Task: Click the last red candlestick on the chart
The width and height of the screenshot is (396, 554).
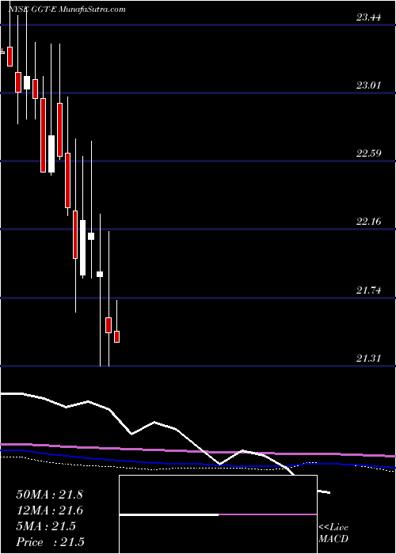Action: [116, 336]
